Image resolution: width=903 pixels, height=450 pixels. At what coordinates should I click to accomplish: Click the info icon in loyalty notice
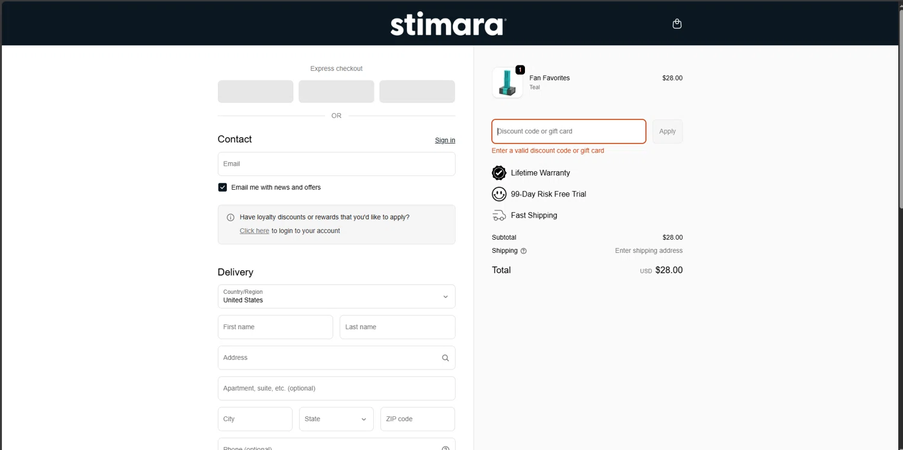pyautogui.click(x=231, y=217)
